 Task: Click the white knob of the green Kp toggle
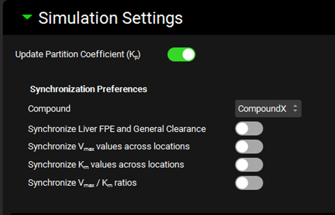click(x=188, y=55)
